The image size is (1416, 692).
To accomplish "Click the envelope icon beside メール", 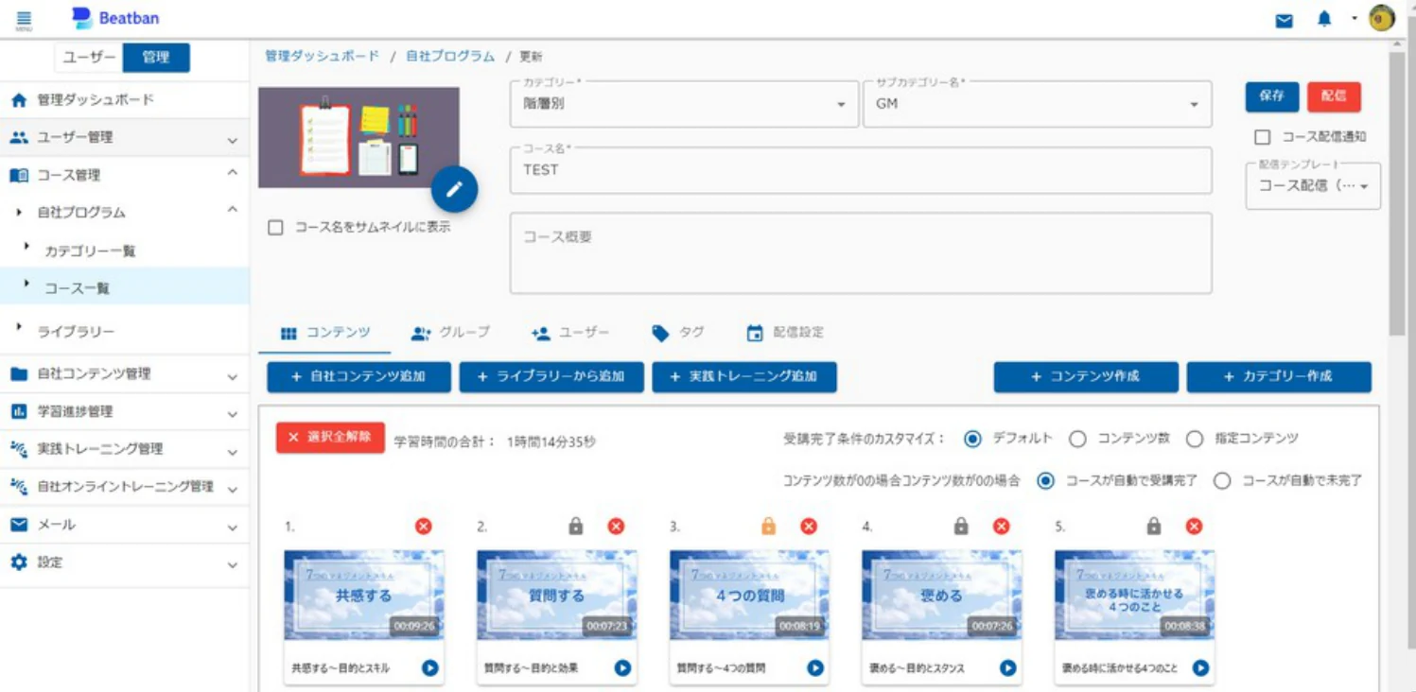I will tap(19, 525).
